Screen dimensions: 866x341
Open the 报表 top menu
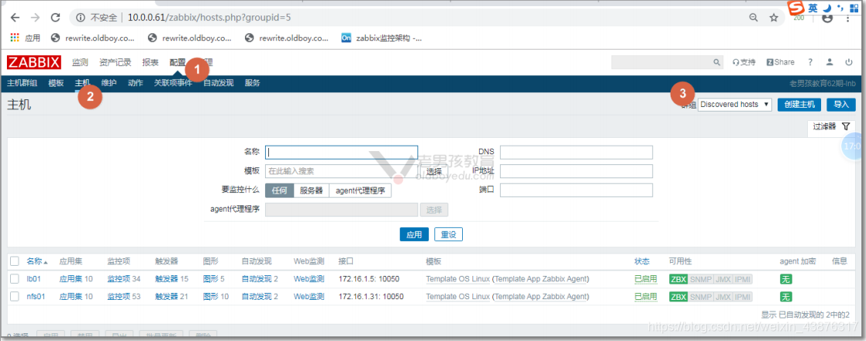150,62
